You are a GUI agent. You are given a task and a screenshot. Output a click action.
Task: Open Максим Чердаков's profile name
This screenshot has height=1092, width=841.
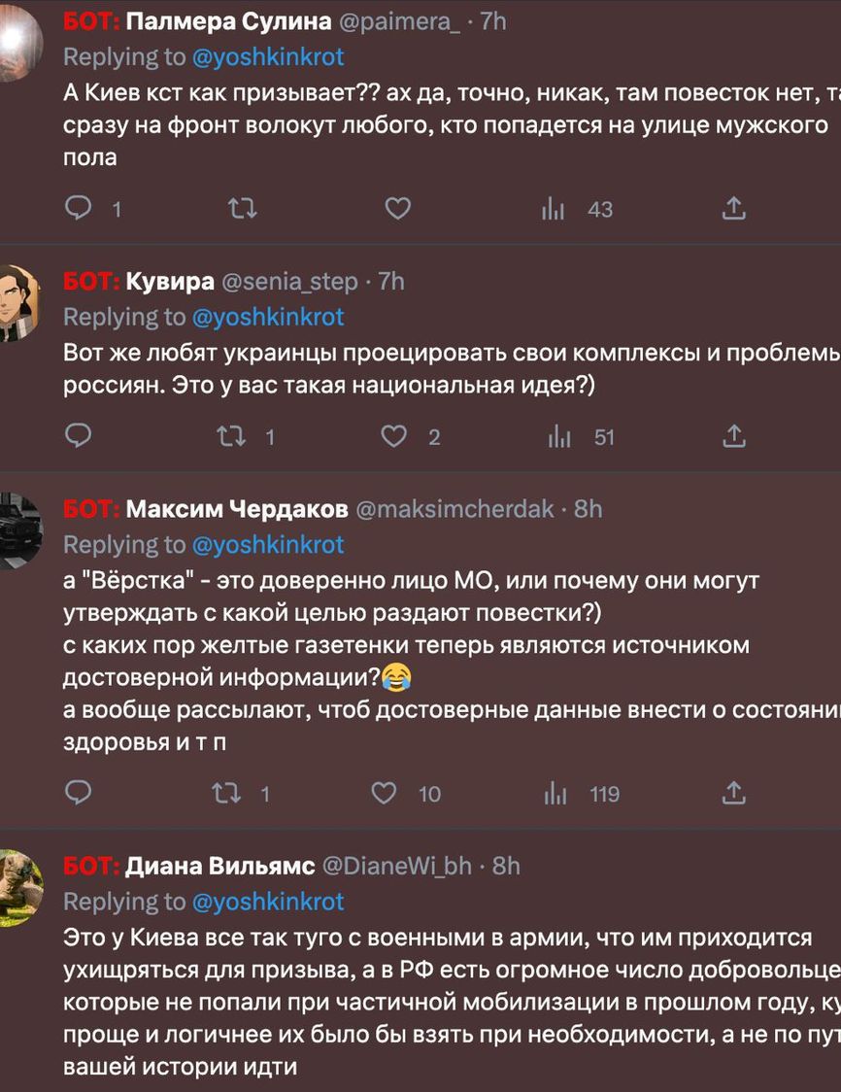tap(237, 508)
